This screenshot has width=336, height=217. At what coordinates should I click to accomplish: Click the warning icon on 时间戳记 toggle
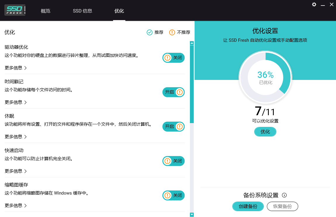[179, 92]
